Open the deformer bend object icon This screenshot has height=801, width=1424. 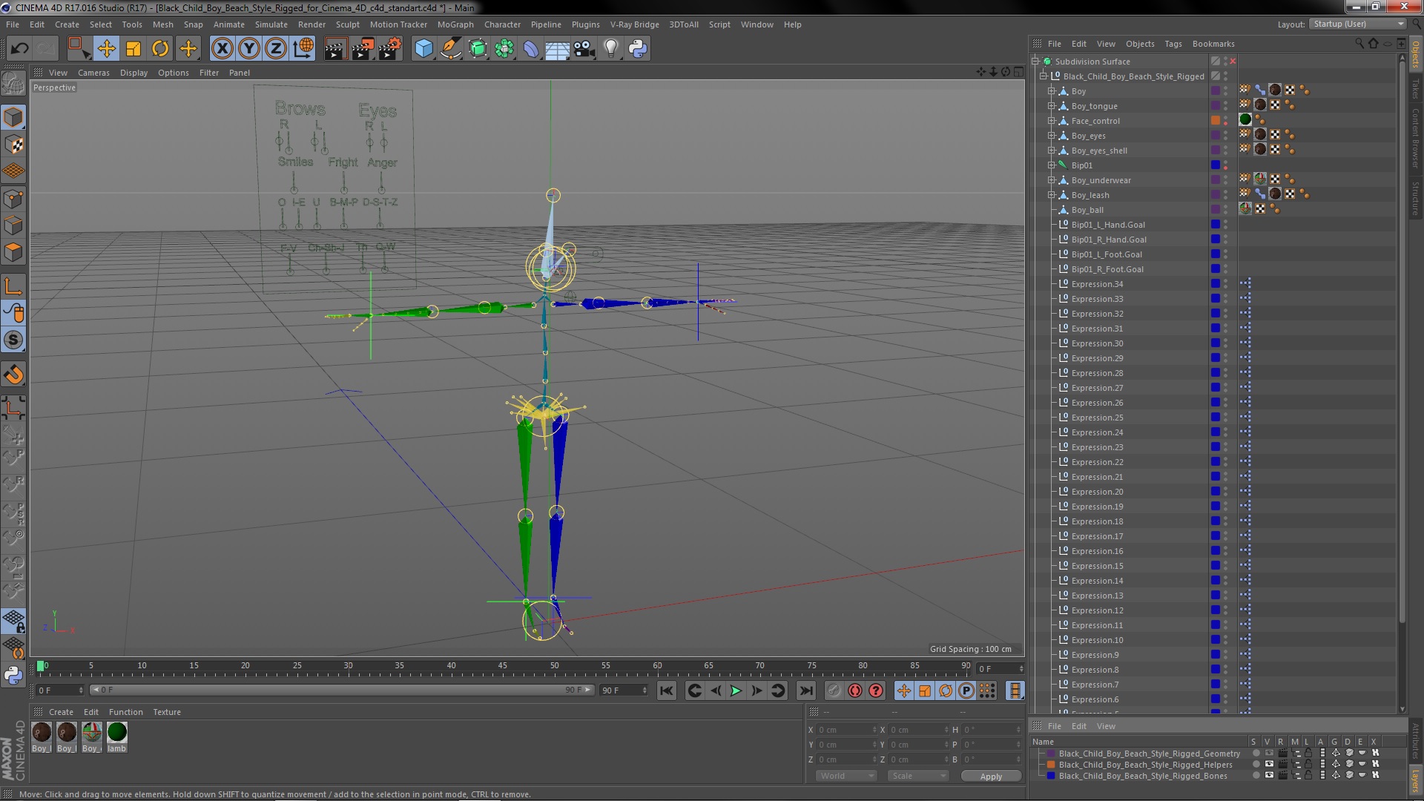[531, 49]
